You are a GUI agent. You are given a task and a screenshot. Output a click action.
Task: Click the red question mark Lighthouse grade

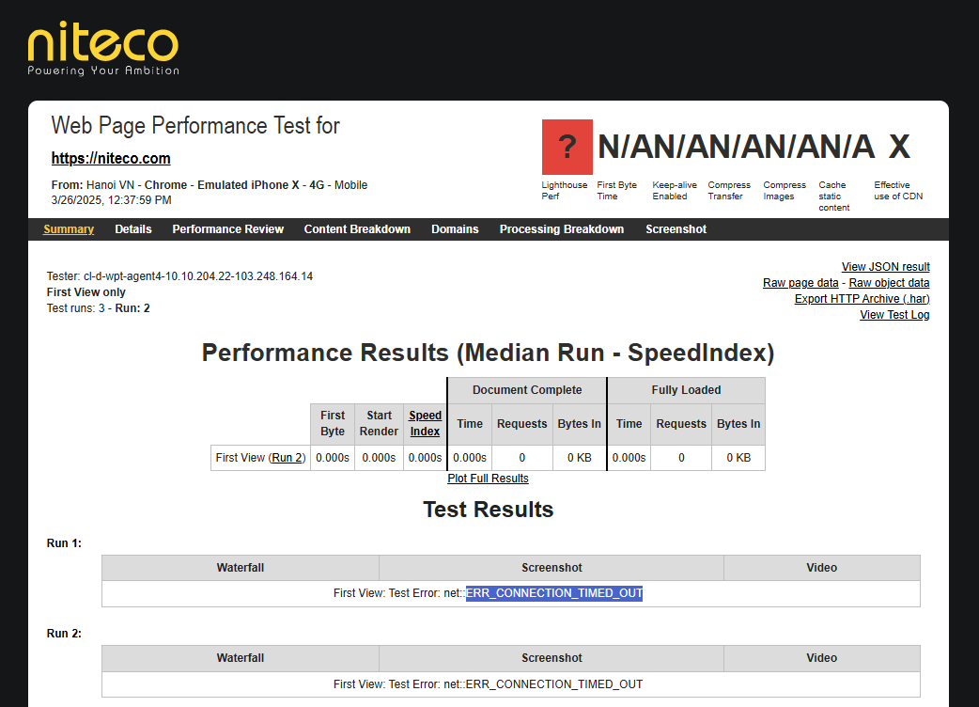[x=567, y=147]
